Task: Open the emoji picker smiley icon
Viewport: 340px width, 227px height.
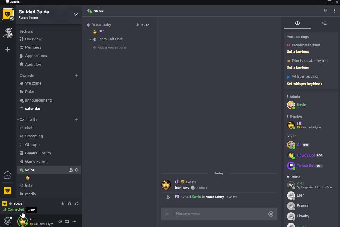Action: pyautogui.click(x=271, y=214)
